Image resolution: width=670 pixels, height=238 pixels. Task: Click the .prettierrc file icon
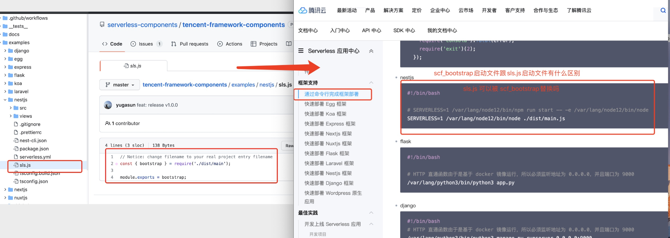click(16, 132)
